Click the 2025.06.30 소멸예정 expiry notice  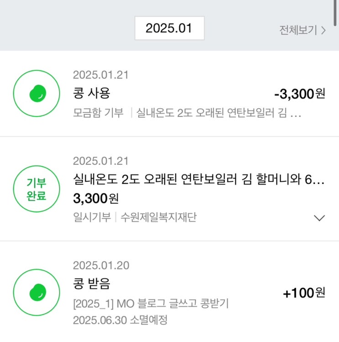point(120,320)
